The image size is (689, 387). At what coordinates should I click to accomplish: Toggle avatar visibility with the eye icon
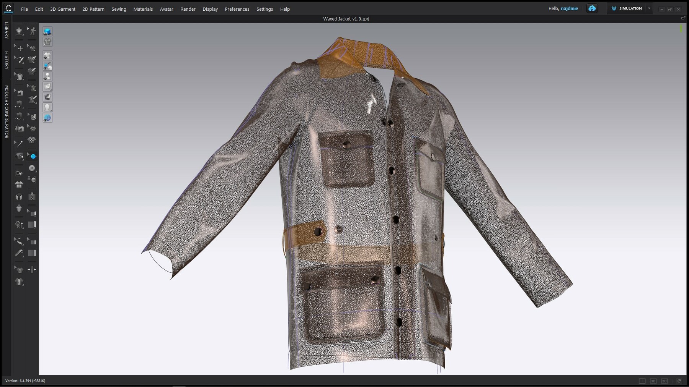47,76
